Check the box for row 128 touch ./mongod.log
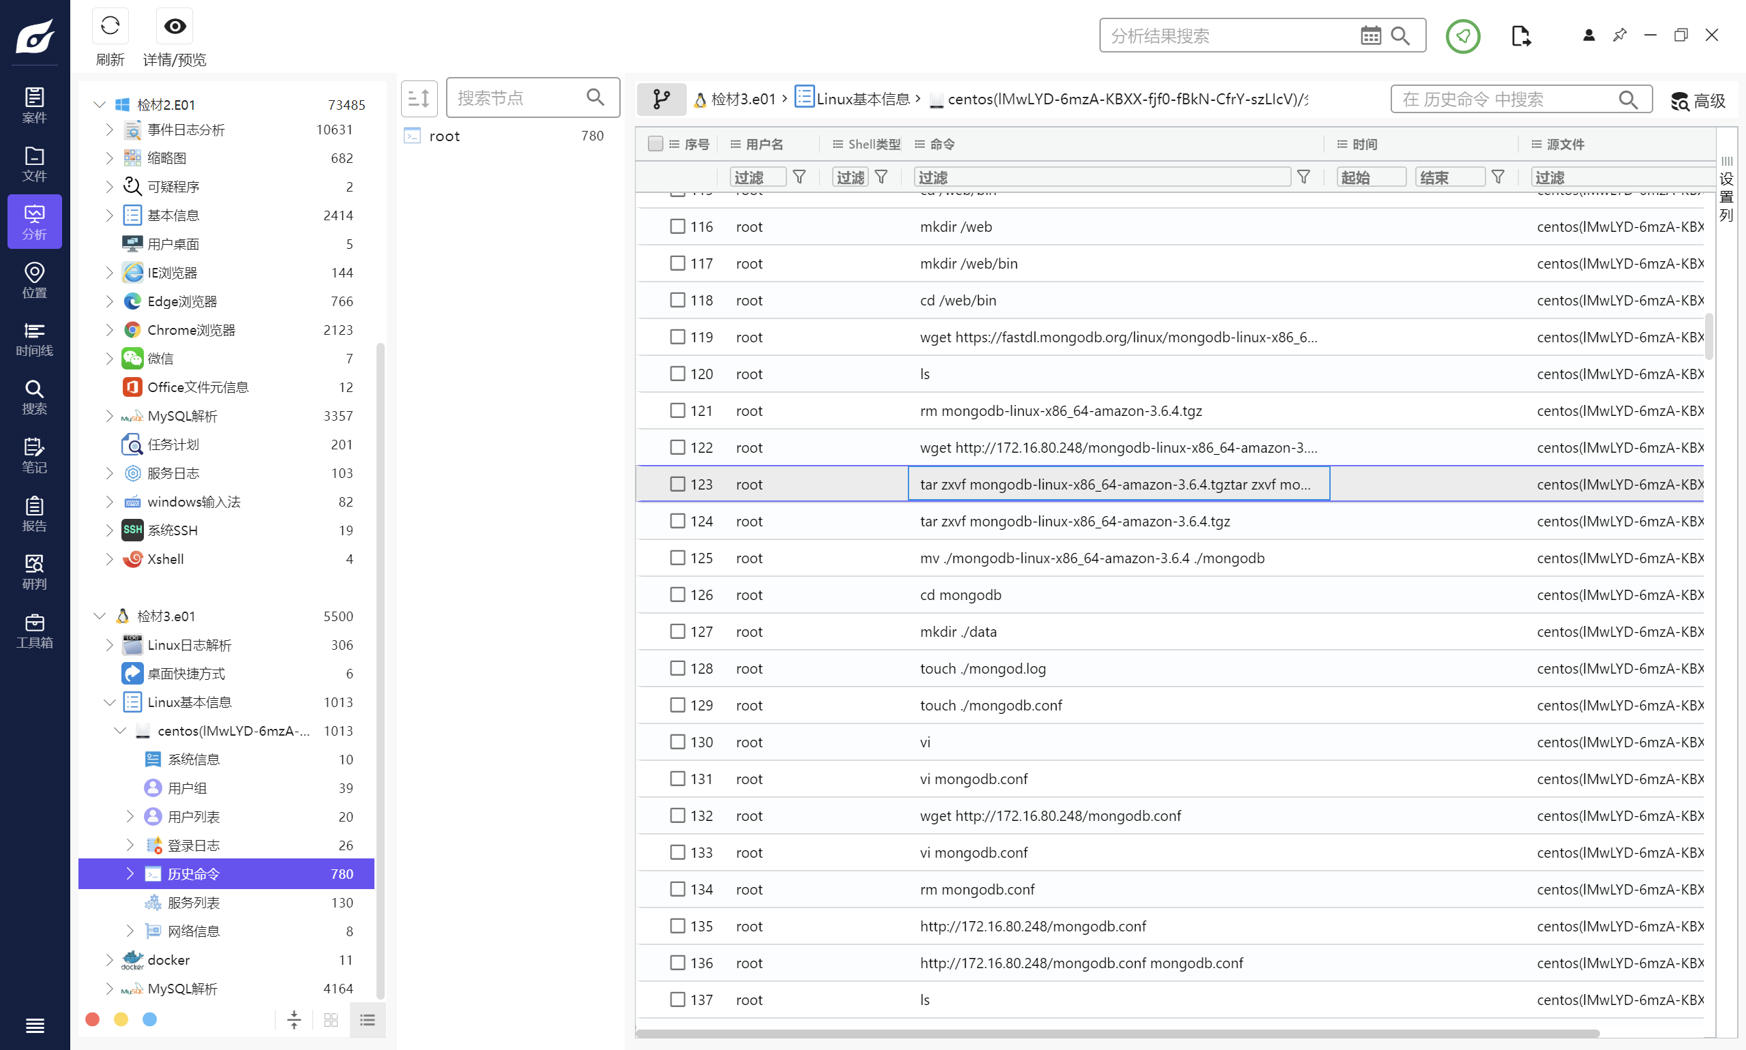1746x1050 pixels. 677,668
